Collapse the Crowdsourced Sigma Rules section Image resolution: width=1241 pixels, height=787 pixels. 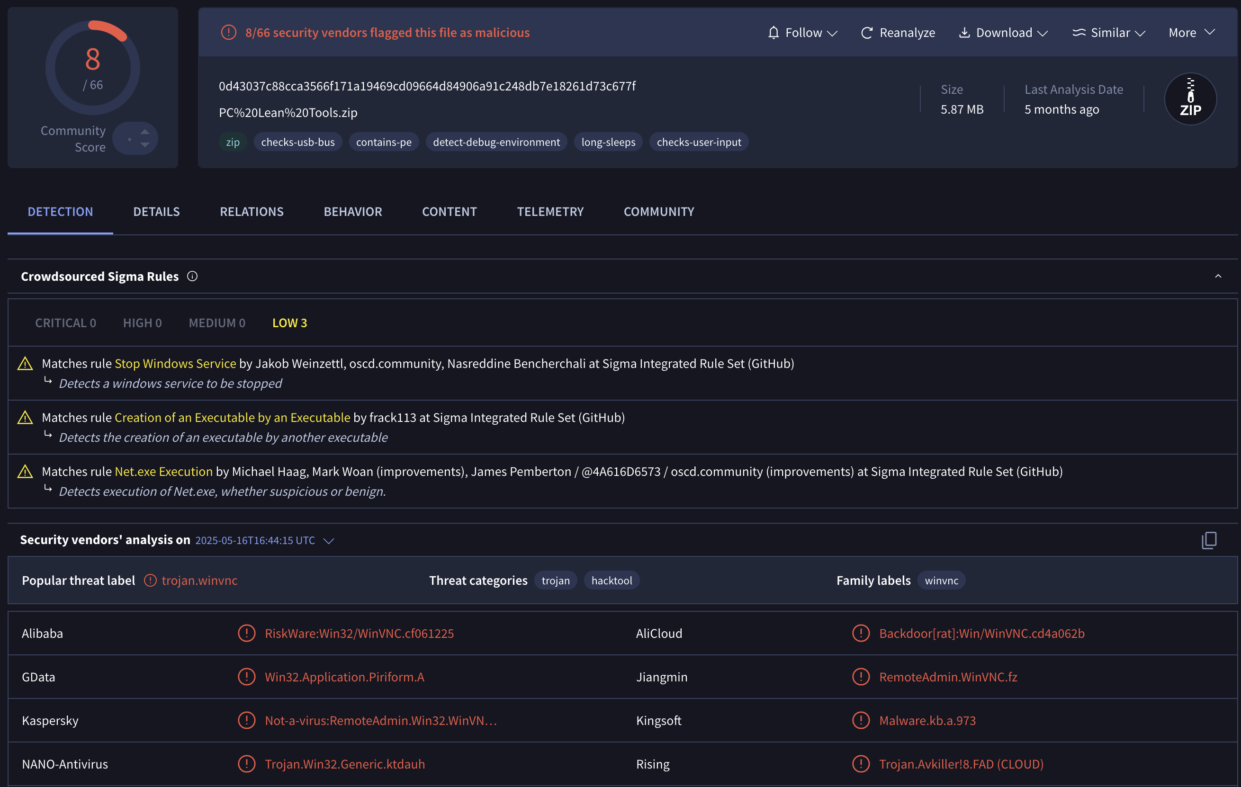(x=1218, y=277)
